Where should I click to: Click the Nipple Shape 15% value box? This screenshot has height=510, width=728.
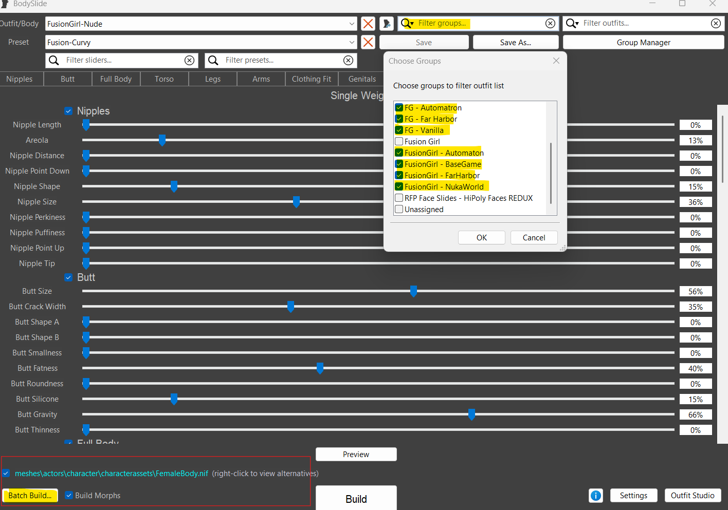[696, 187]
